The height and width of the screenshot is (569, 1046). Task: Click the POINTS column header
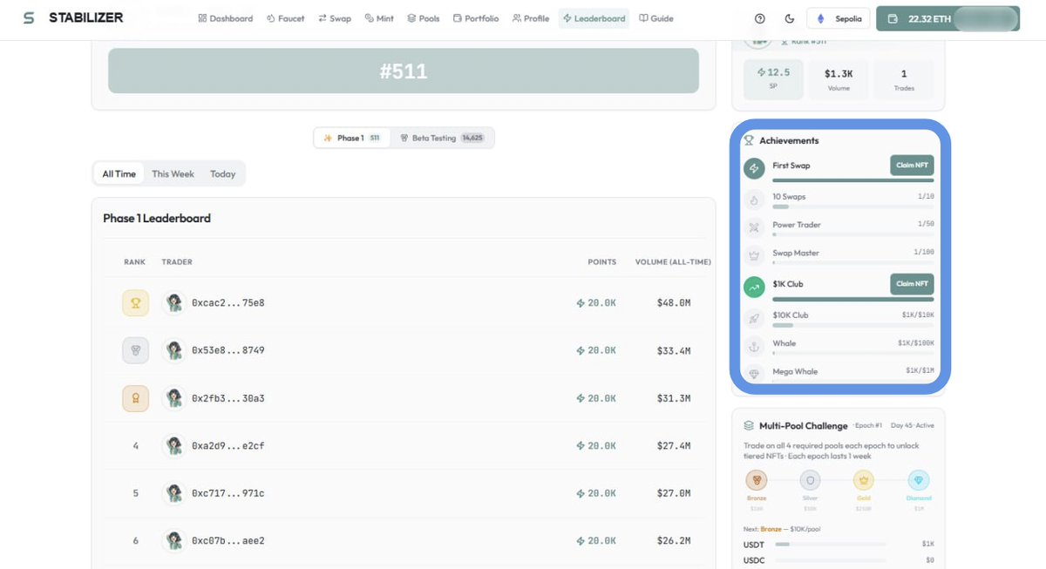(601, 261)
